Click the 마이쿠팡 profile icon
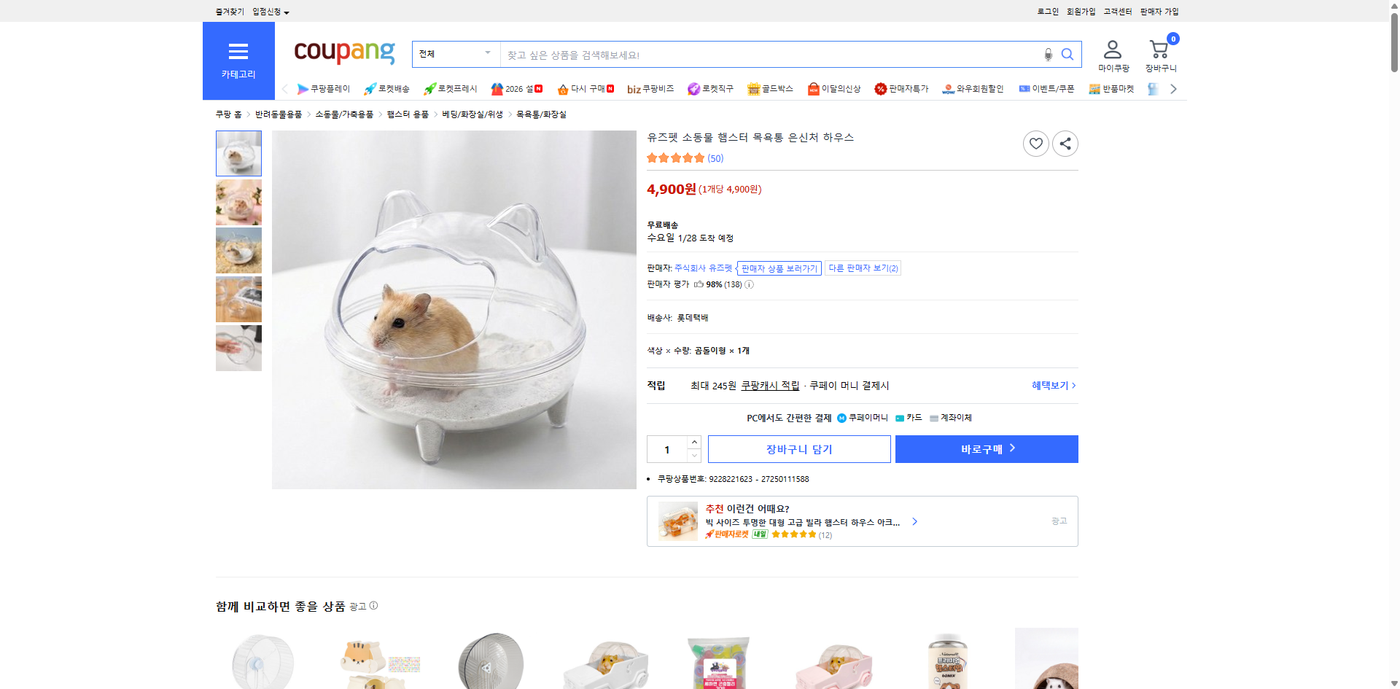The image size is (1400, 689). coord(1112,48)
